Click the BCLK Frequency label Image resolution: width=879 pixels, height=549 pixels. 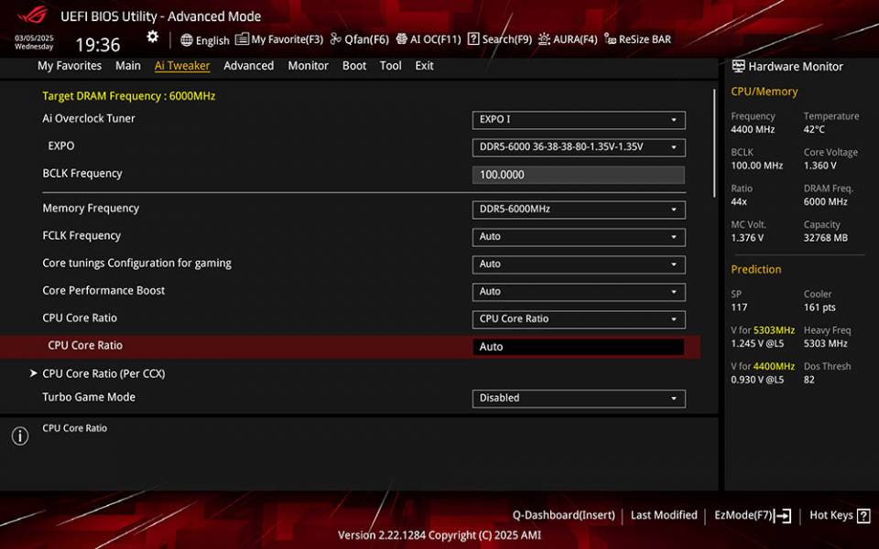[x=81, y=174]
